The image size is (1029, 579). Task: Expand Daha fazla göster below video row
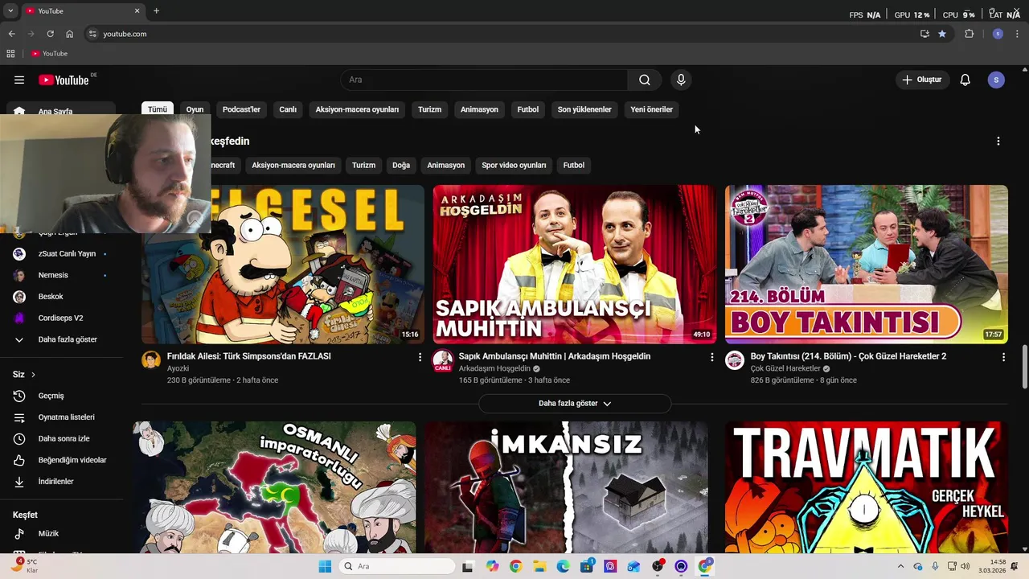pyautogui.click(x=575, y=403)
